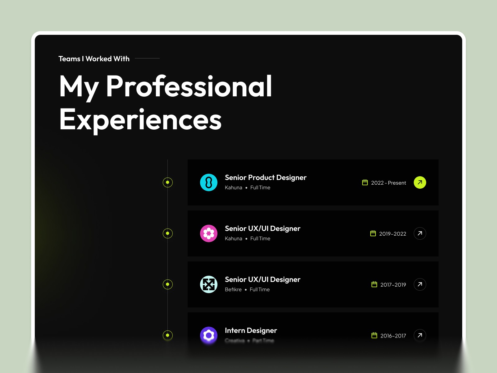
Task: Click the calendar icon beside 2022 - Present
Action: click(x=365, y=182)
